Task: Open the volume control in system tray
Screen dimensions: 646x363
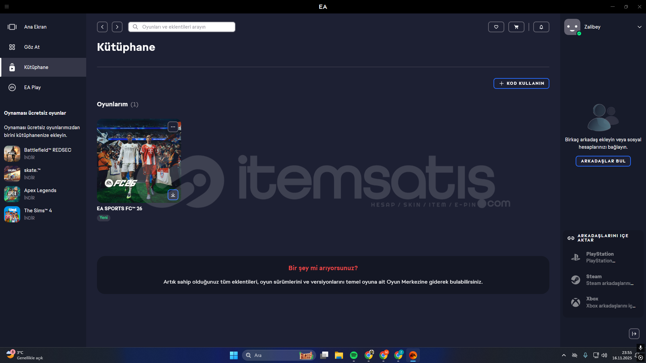Action: click(604, 355)
